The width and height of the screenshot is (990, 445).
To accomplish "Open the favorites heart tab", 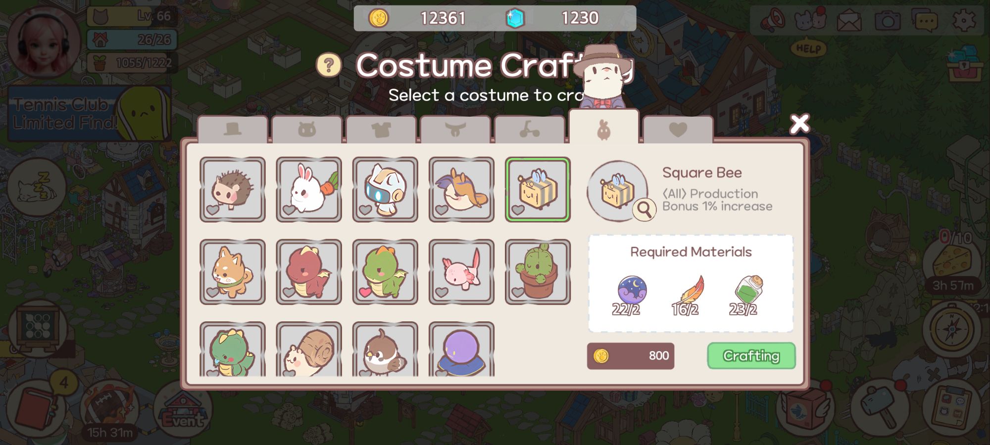I will (678, 130).
